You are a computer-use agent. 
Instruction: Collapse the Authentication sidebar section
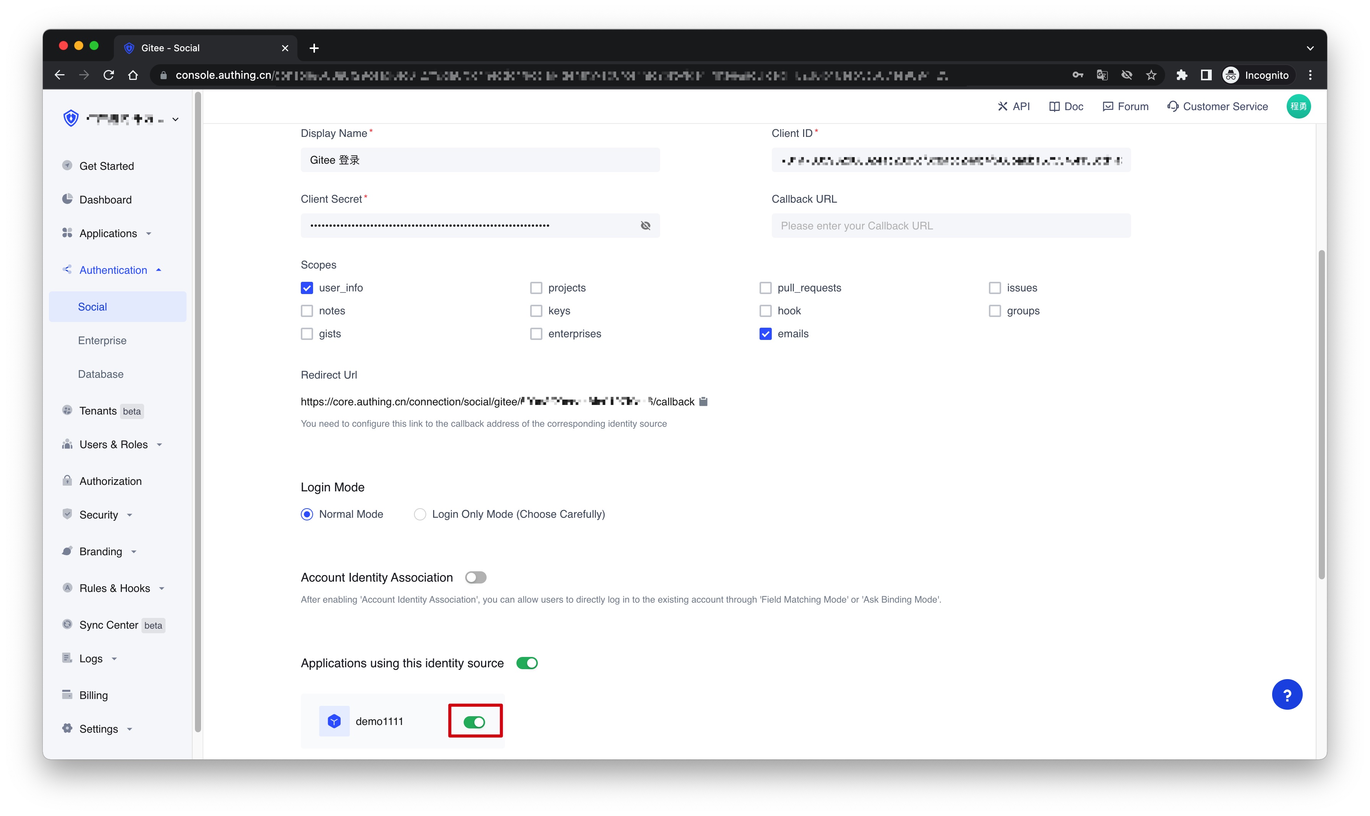point(113,270)
